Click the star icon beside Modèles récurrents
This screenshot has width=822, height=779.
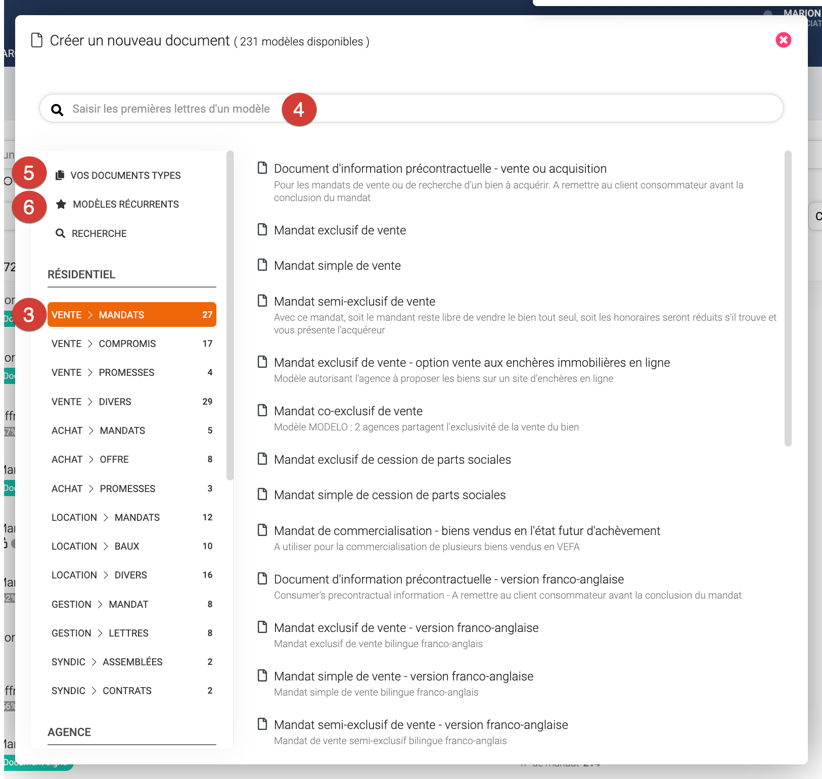(61, 204)
